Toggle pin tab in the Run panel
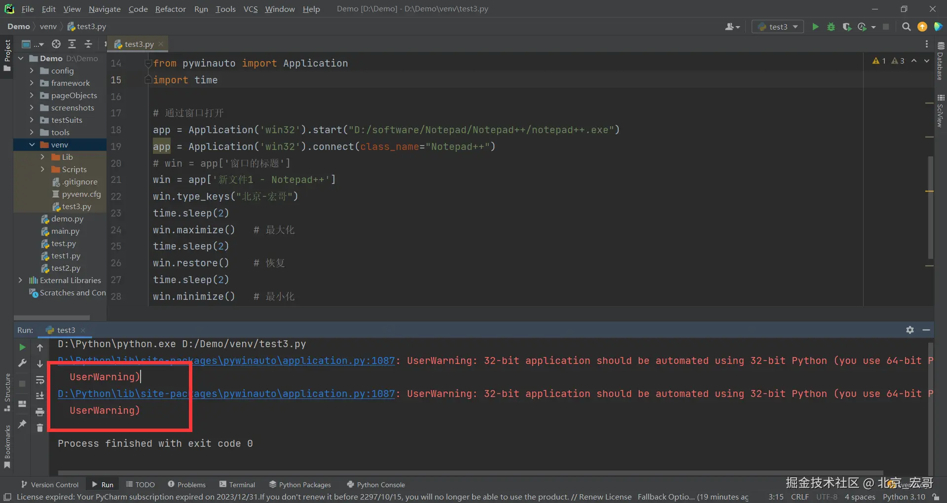 (x=22, y=424)
